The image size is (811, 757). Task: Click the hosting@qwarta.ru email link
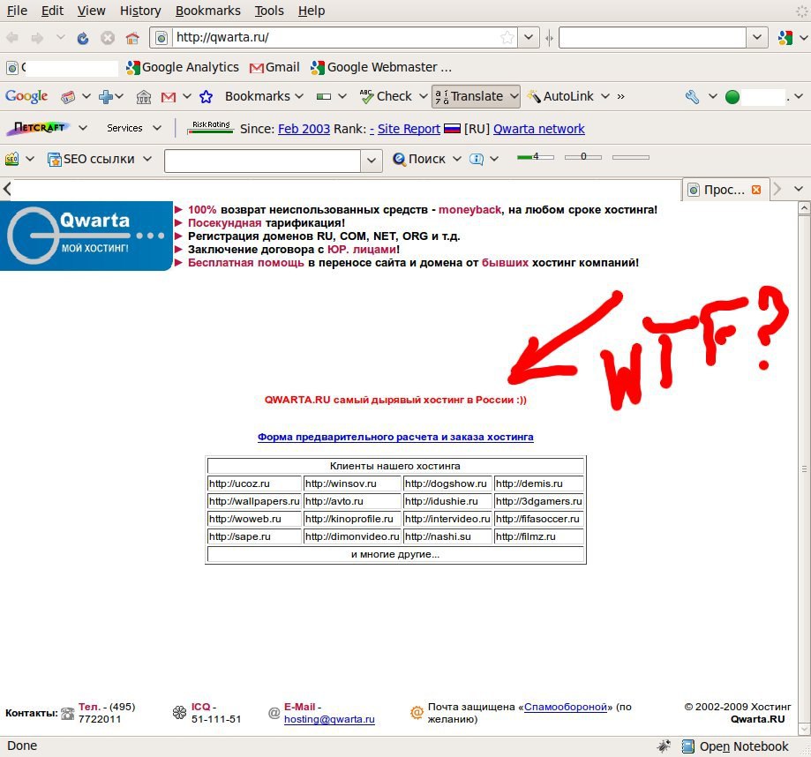coord(329,719)
